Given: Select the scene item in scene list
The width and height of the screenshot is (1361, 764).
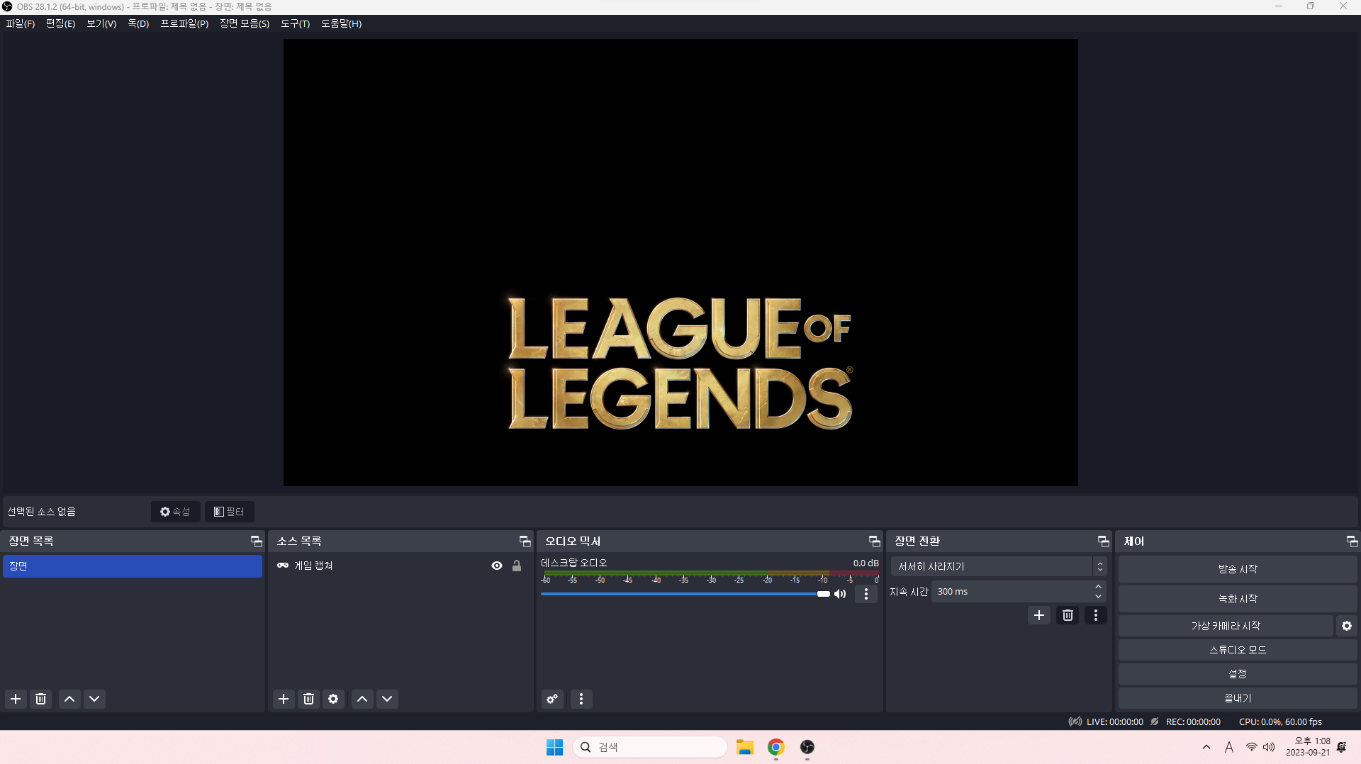Looking at the screenshot, I should (x=133, y=566).
